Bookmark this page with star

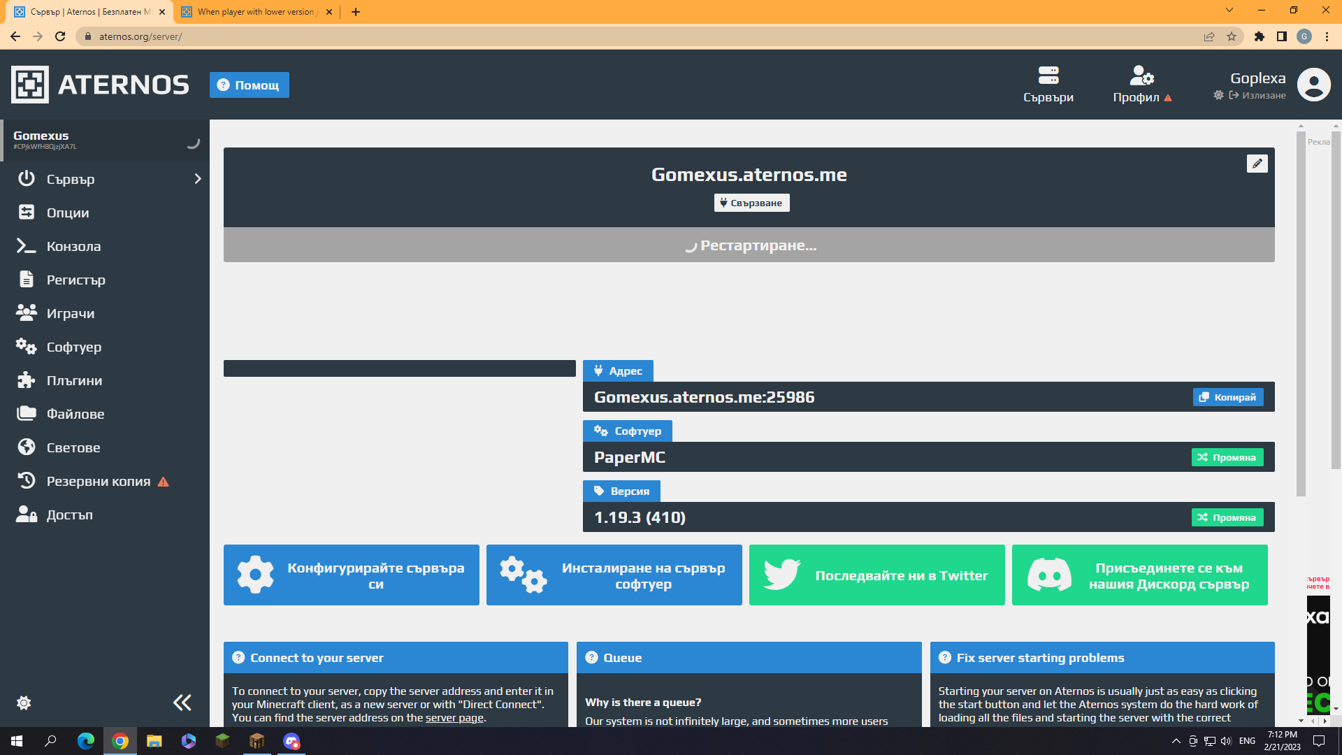click(1232, 36)
